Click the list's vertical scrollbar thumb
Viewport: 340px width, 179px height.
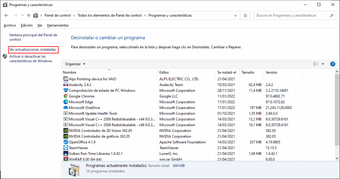coord(337,110)
